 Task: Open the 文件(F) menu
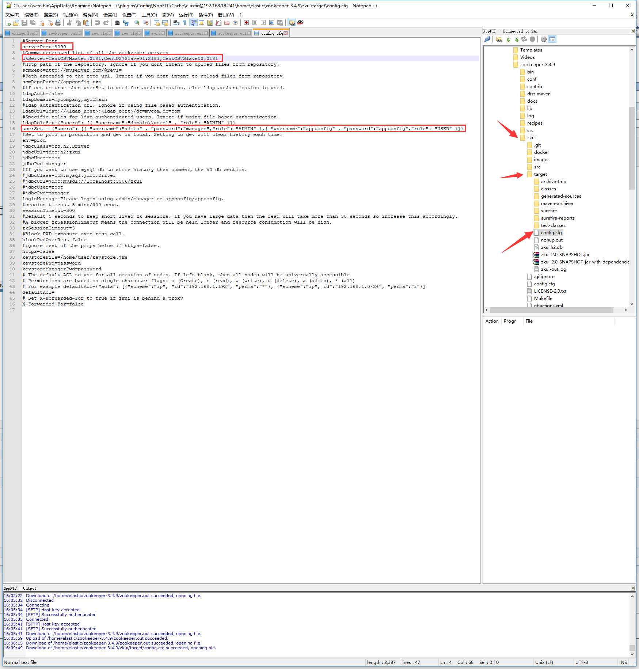pos(12,15)
